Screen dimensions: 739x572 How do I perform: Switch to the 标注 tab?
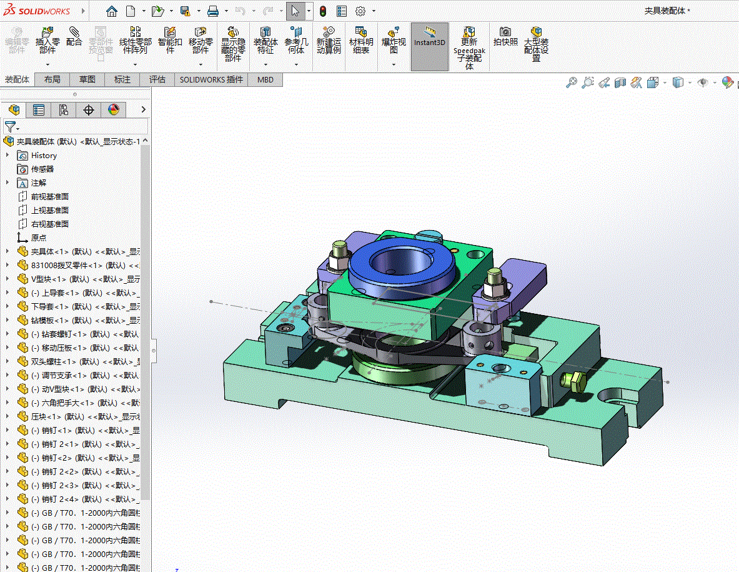pyautogui.click(x=122, y=79)
